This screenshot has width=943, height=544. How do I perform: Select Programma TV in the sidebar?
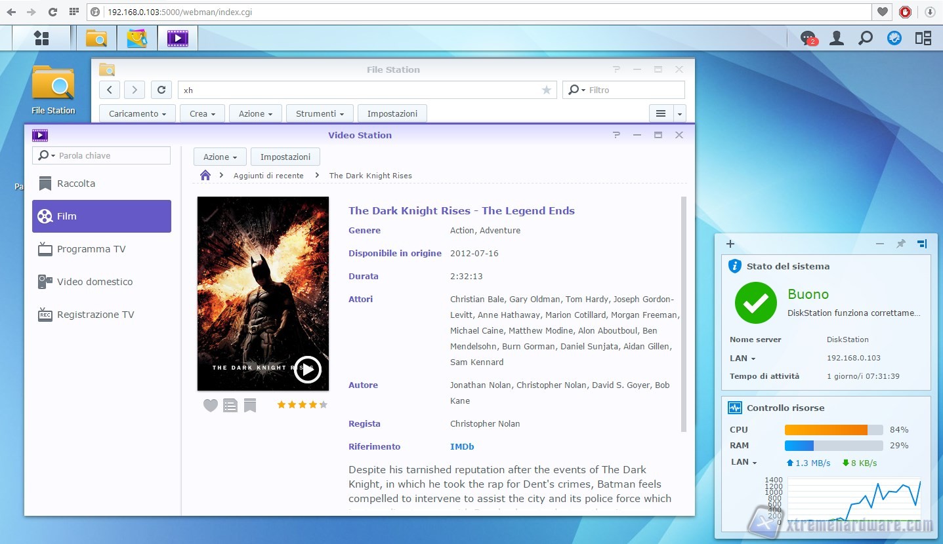point(91,249)
